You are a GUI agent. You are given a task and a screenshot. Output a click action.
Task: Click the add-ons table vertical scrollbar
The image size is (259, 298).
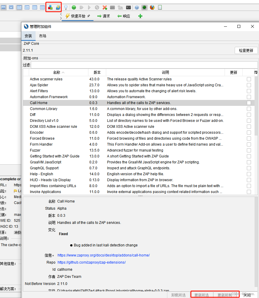[x=256, y=106]
